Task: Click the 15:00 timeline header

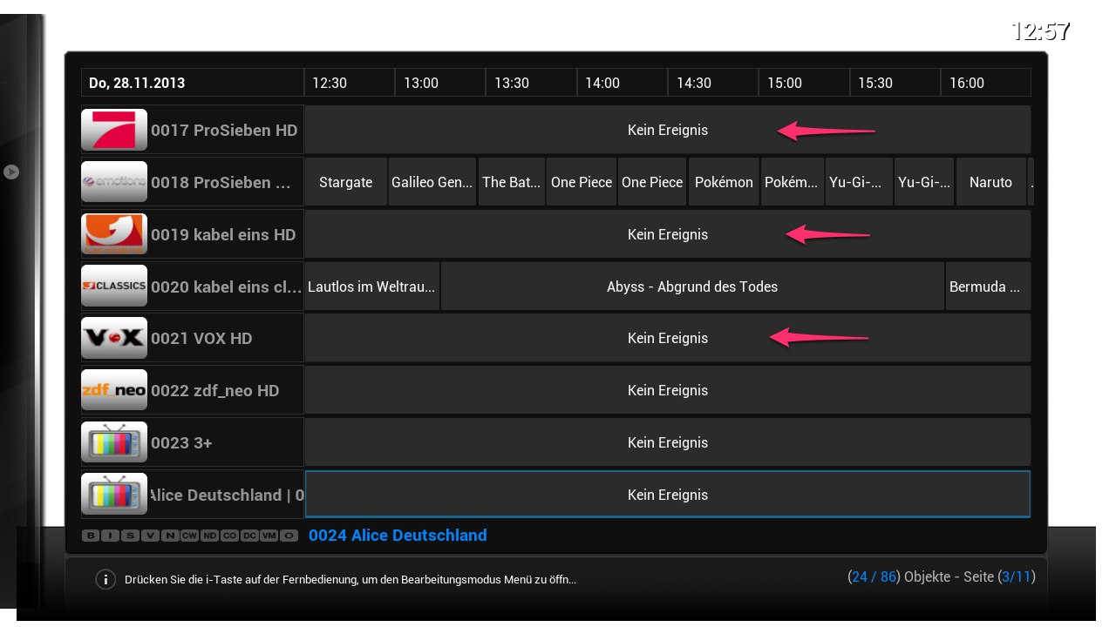Action: [x=804, y=83]
